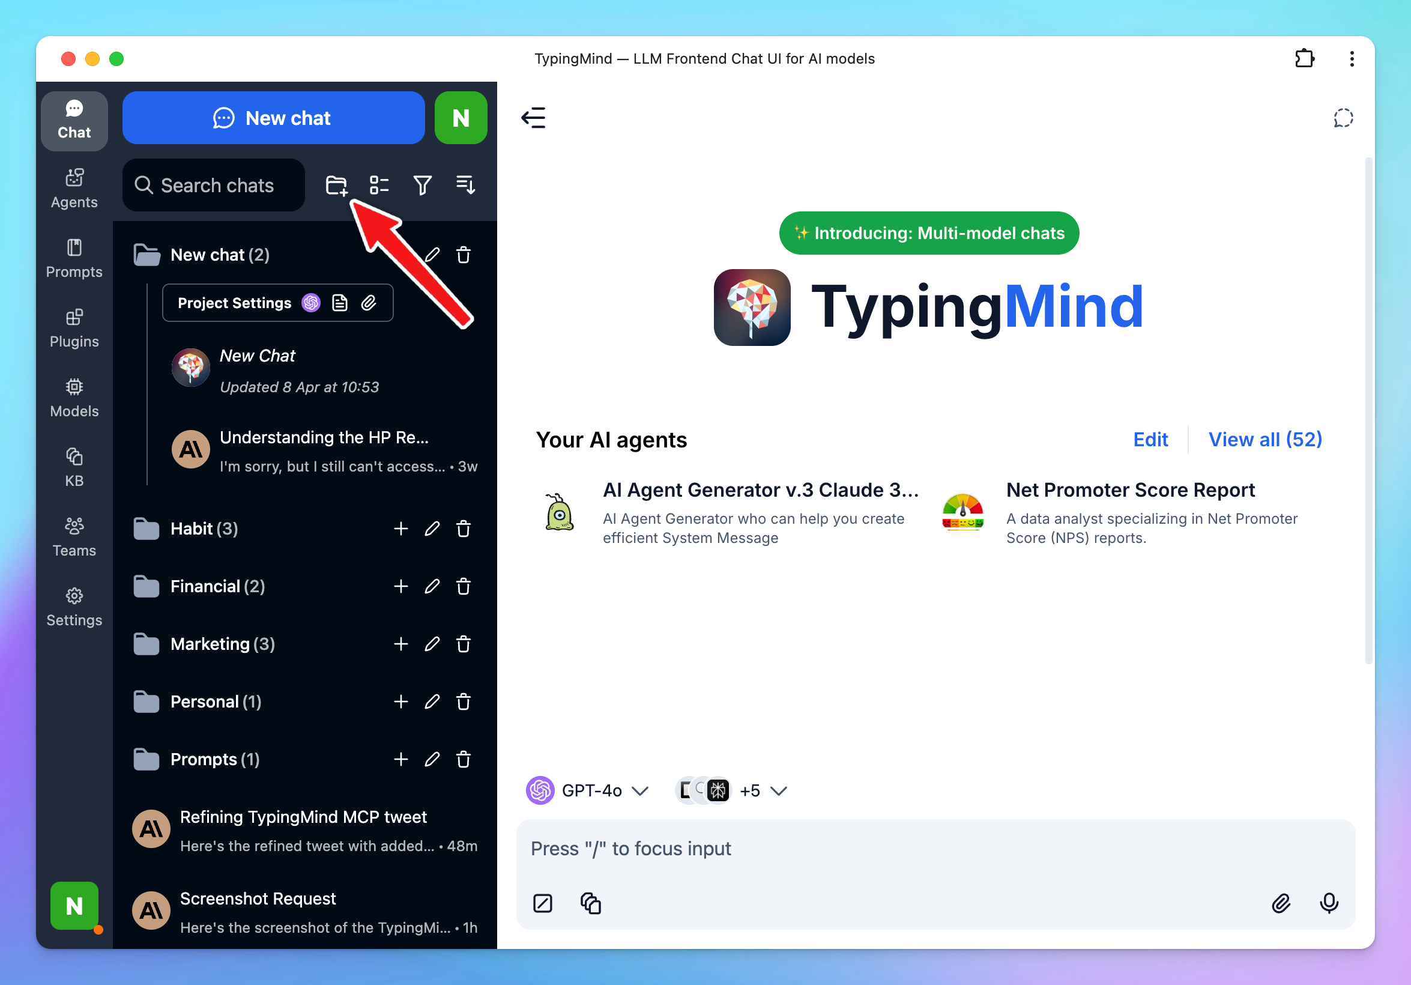Add a chat to the Marketing folder
1411x985 pixels.
point(400,644)
